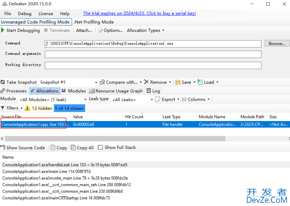Click the Take Snapshot refresh icon

3,82
